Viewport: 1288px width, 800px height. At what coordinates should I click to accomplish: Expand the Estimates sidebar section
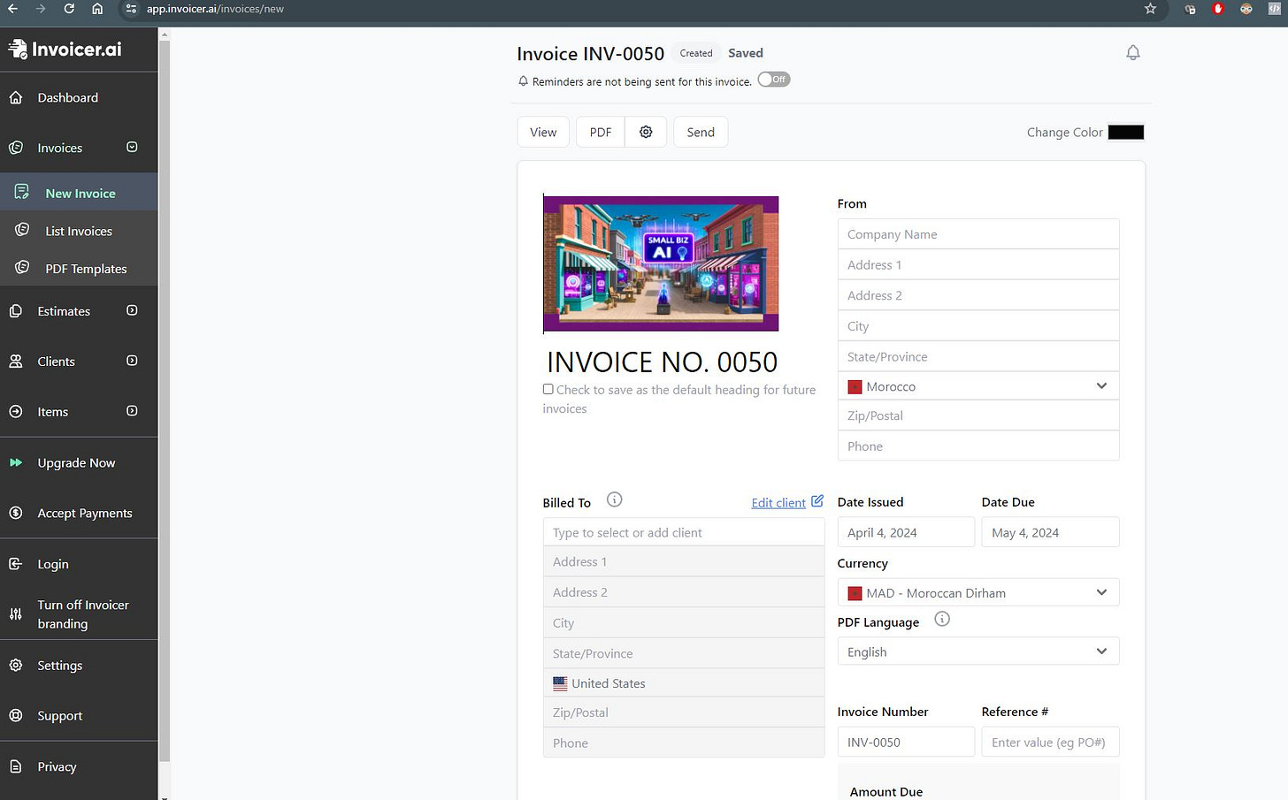point(132,310)
